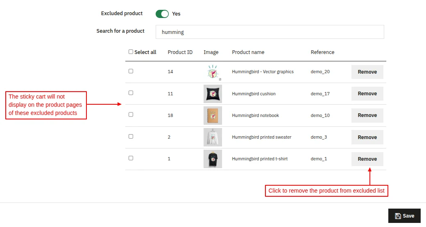The height and width of the screenshot is (227, 426).
Task: Check the Hummingbird printed sweater row checkbox
Action: pyautogui.click(x=131, y=137)
